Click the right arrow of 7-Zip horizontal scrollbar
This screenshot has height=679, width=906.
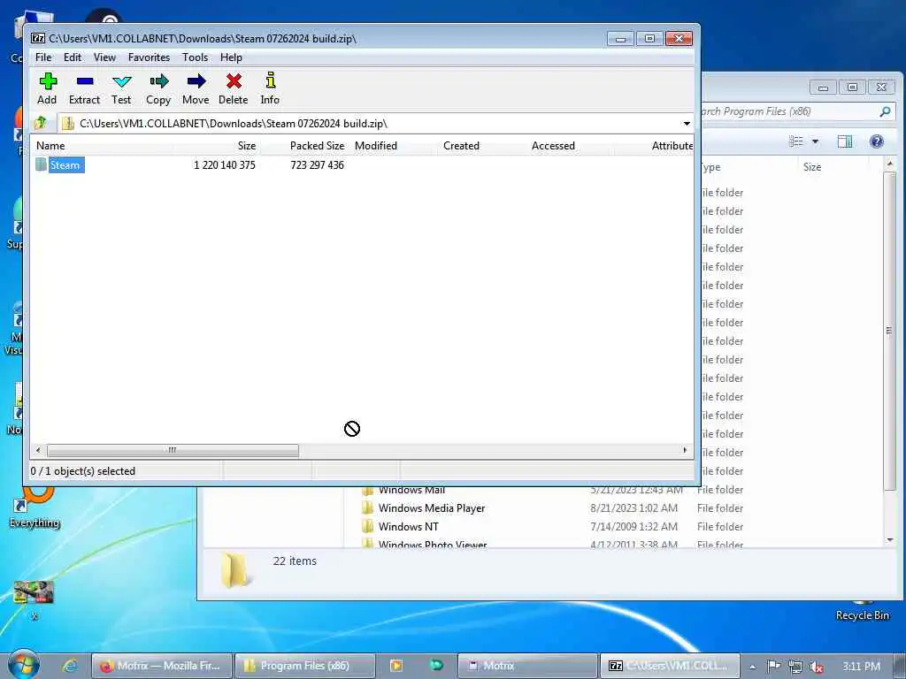coord(686,450)
